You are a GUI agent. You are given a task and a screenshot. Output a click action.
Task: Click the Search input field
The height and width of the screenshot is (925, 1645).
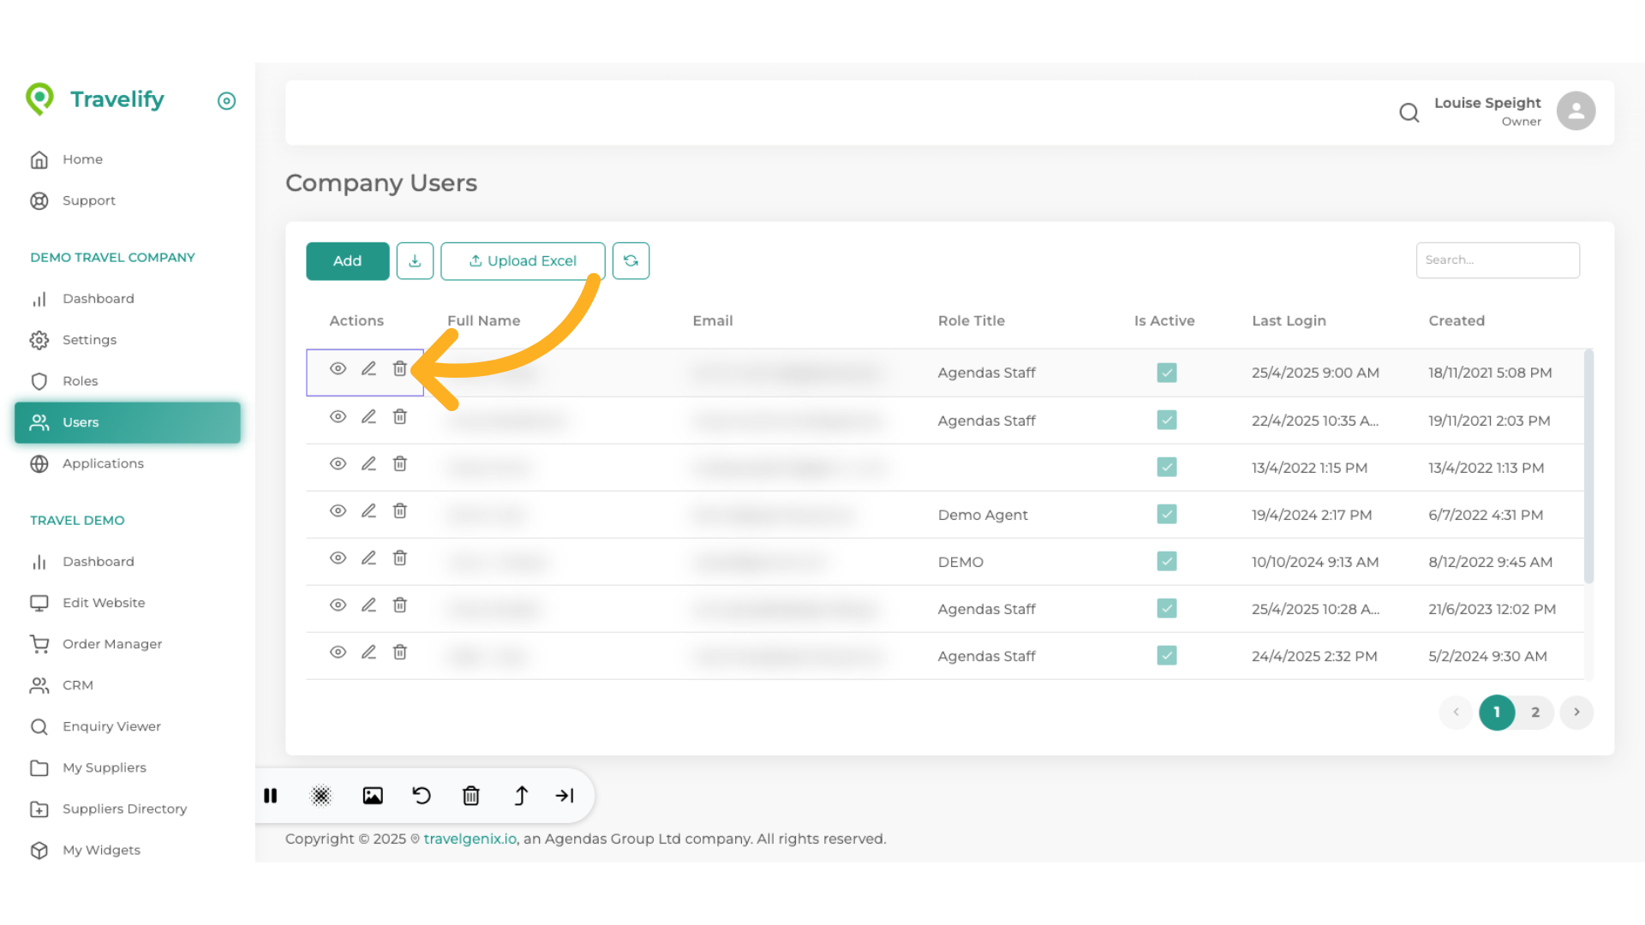pyautogui.click(x=1497, y=260)
